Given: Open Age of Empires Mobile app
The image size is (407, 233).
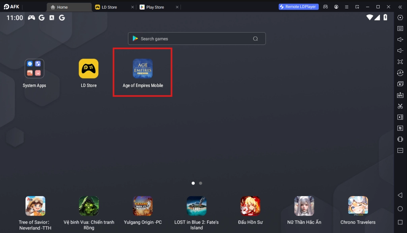Looking at the screenshot, I should [x=143, y=69].
